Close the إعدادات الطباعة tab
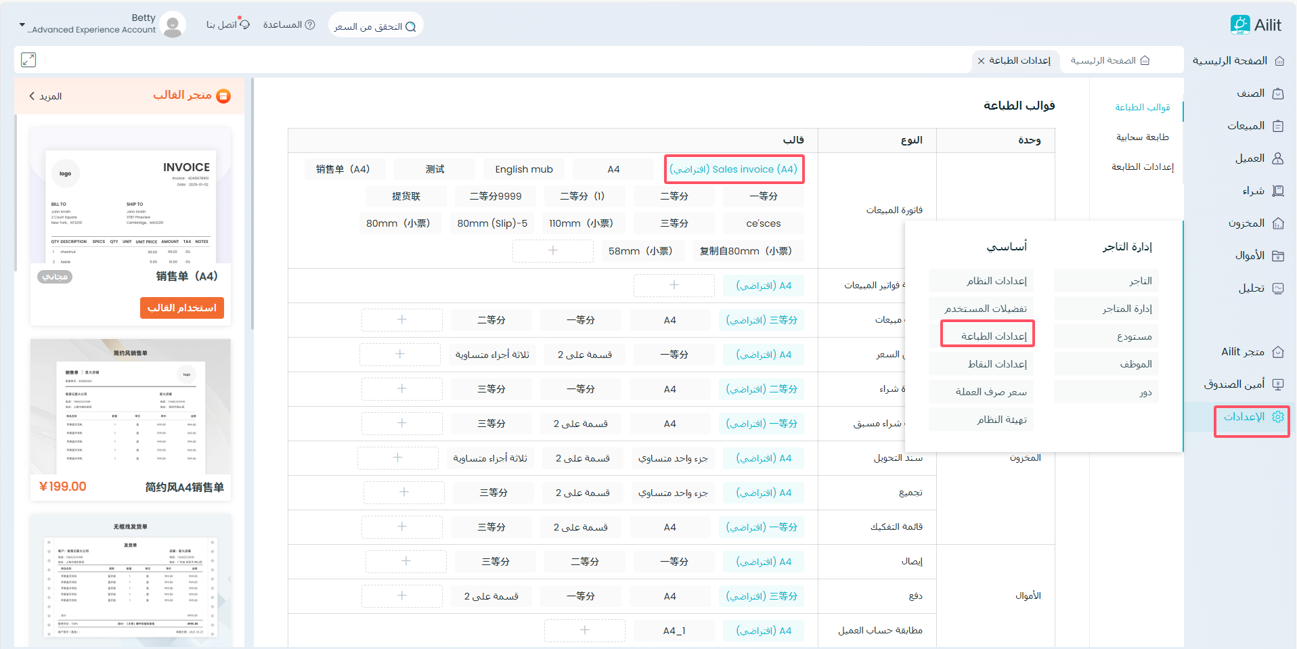 [981, 61]
